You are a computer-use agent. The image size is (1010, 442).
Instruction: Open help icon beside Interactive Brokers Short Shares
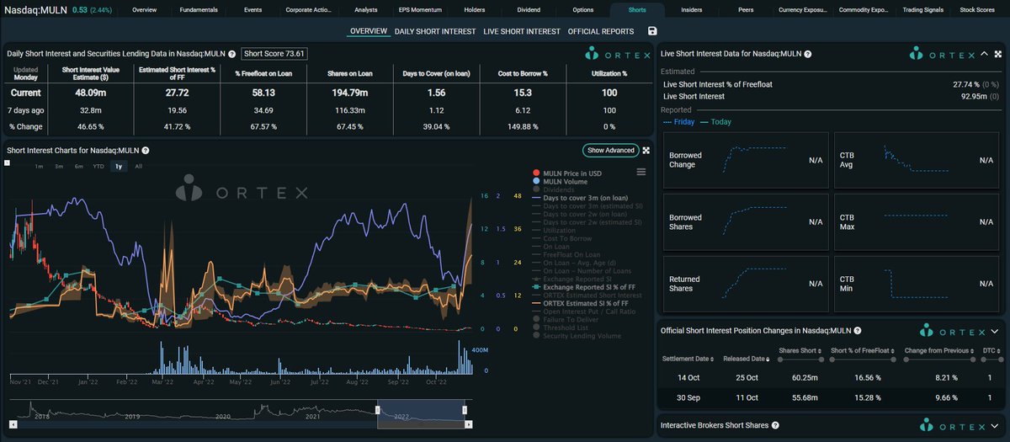click(774, 425)
